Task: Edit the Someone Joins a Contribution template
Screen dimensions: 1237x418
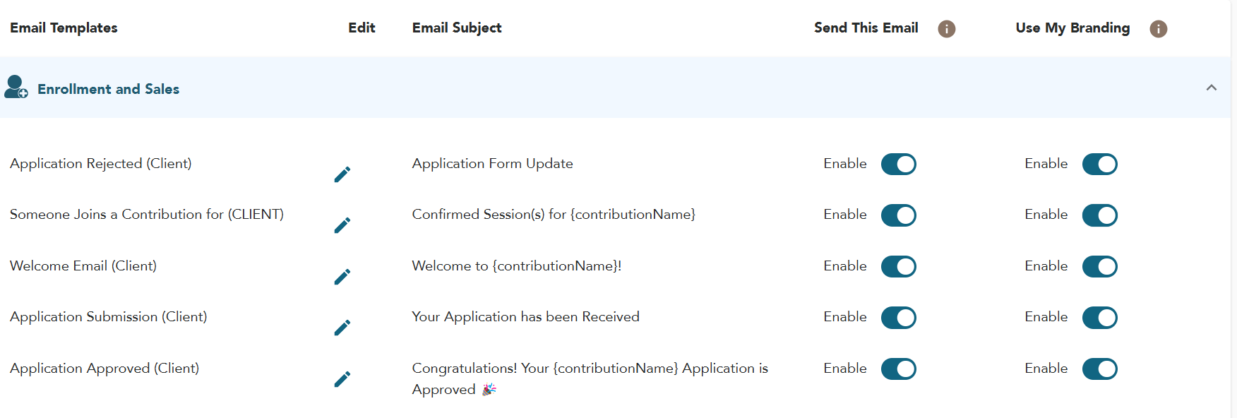Action: (x=342, y=225)
